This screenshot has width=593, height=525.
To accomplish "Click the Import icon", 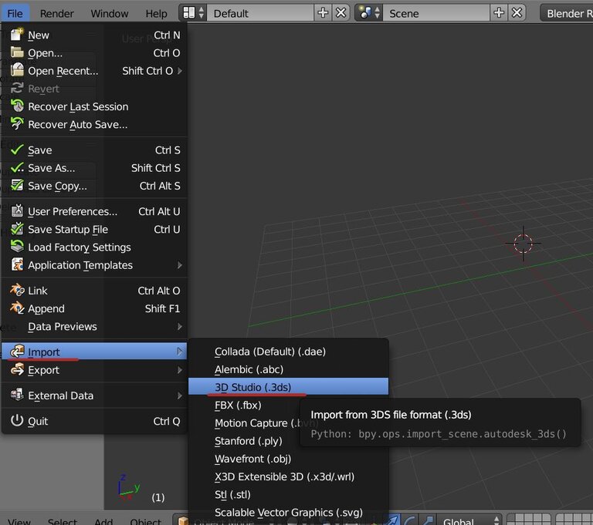I will pyautogui.click(x=17, y=352).
